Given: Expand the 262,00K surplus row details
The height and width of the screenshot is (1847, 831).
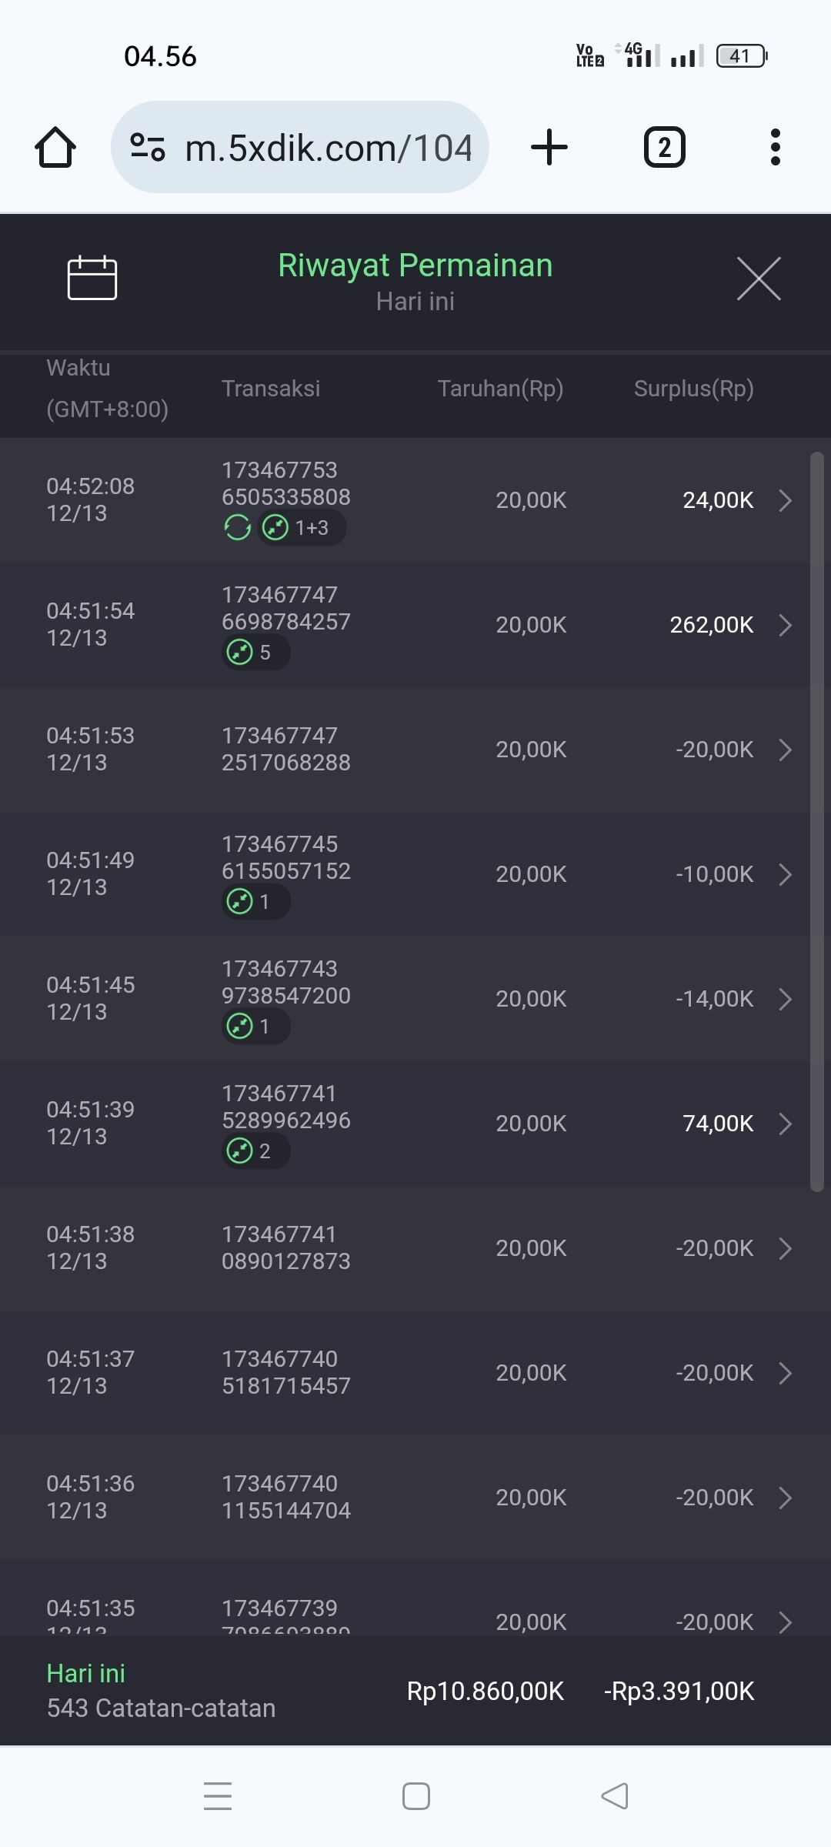Looking at the screenshot, I should [x=785, y=625].
